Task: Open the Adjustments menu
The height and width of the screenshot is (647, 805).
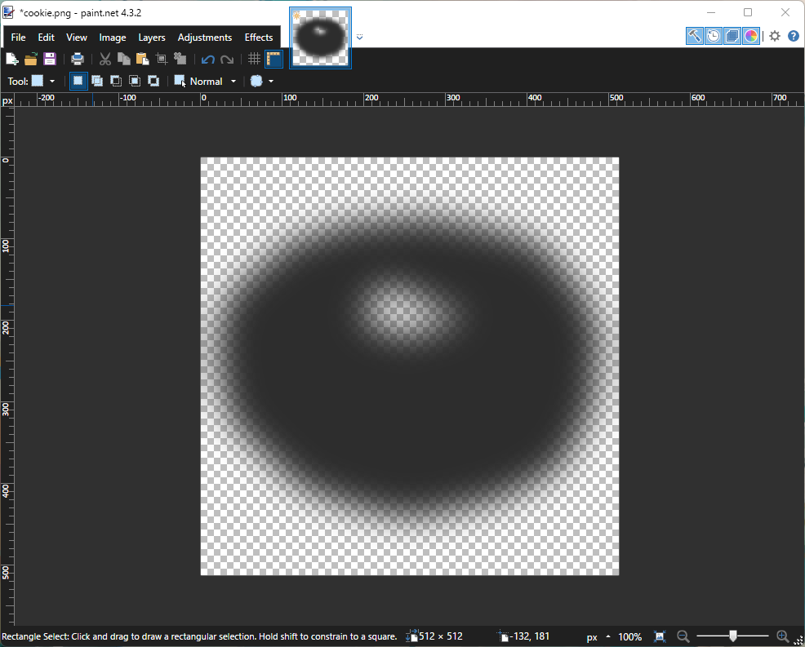Action: pyautogui.click(x=204, y=38)
